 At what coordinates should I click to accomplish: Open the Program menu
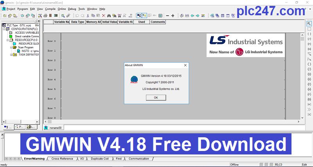(x=23, y=9)
